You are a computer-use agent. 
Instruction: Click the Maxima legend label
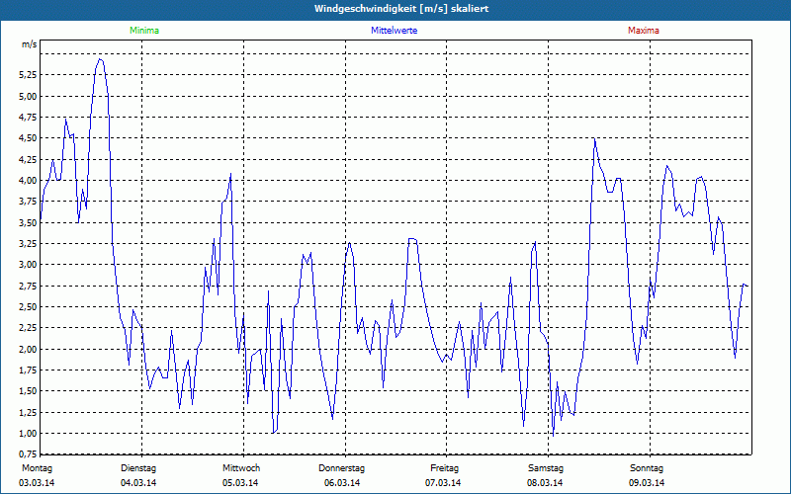click(x=643, y=31)
